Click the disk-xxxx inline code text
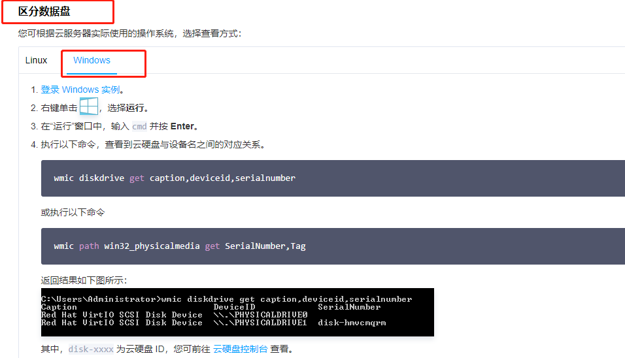Viewport: 625px width, 358px height. click(x=91, y=349)
